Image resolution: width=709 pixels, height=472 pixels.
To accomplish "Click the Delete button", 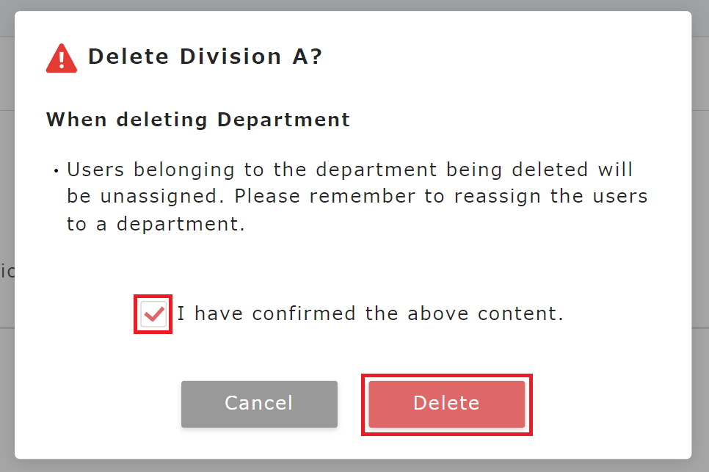I will pos(447,404).
